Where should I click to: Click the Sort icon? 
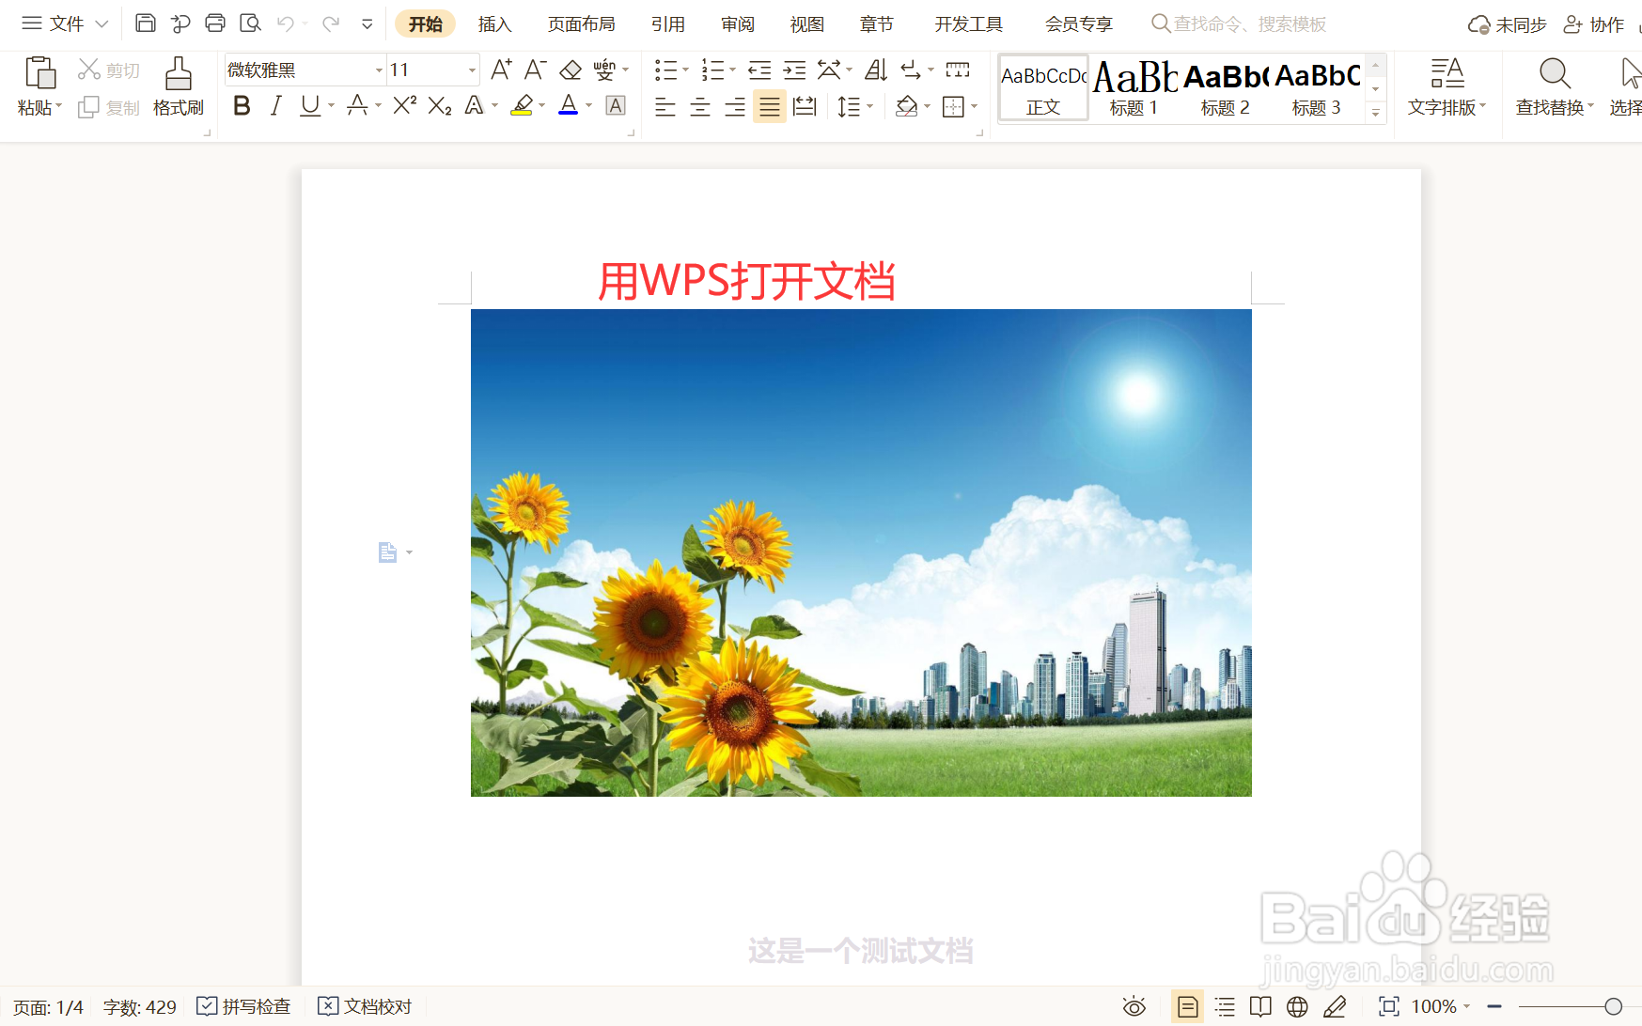click(x=876, y=70)
